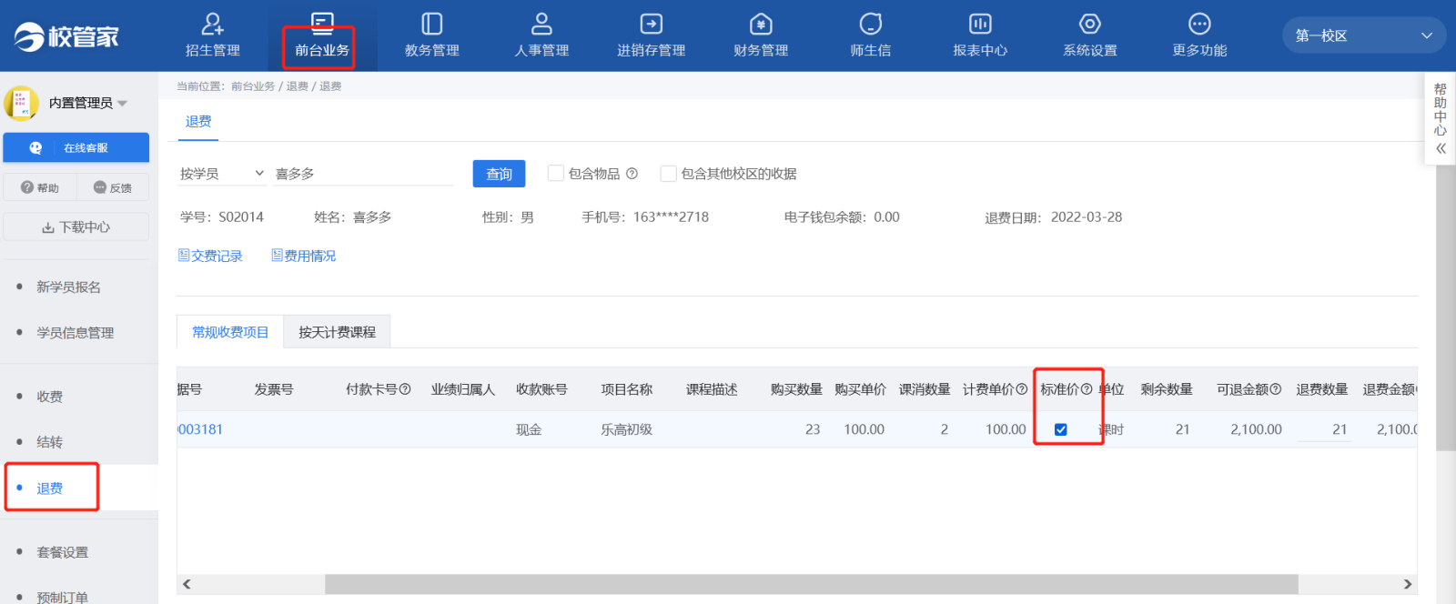Screen dimensions: 1456x604
Task: Click the help icon beside 付款卡号
Action: point(405,389)
